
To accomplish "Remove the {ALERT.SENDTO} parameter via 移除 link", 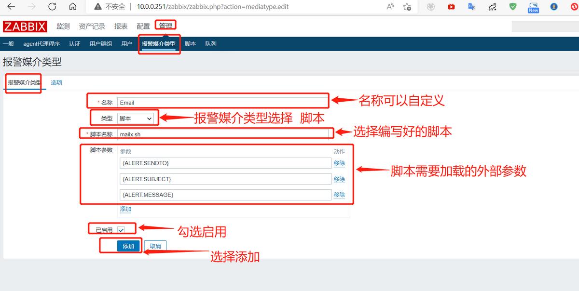I will pyautogui.click(x=339, y=163).
